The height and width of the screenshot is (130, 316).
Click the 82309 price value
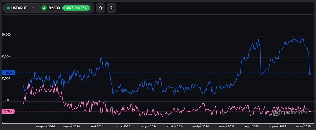tap(55, 8)
